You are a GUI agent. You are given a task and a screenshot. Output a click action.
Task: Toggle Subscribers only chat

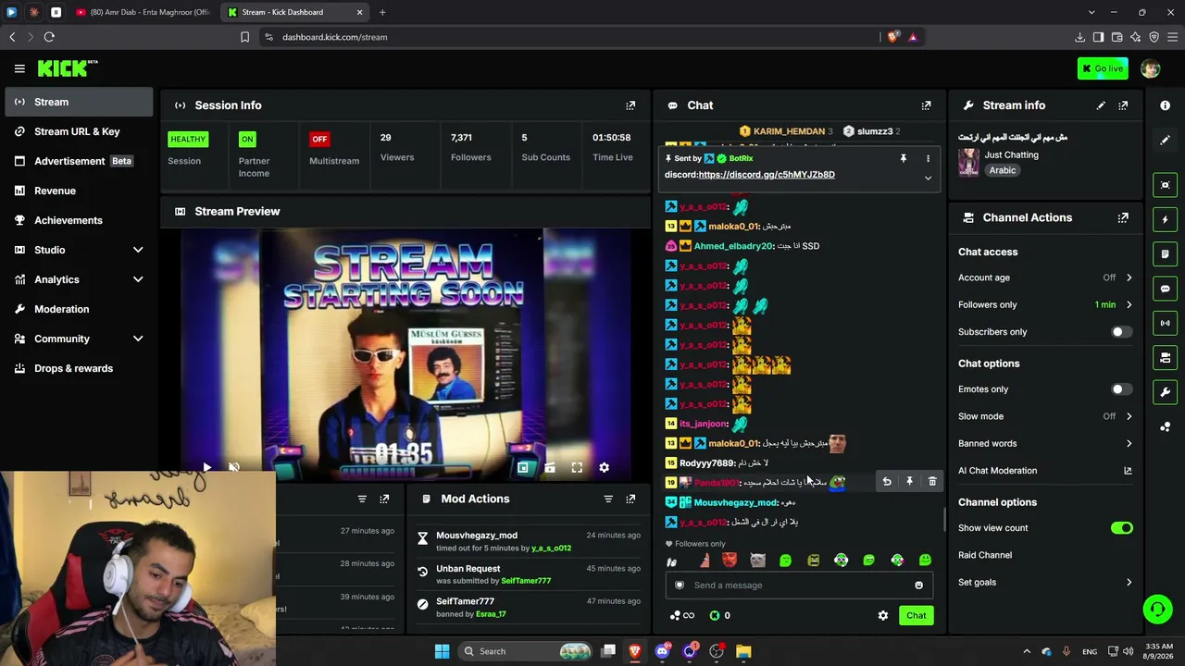1121,332
